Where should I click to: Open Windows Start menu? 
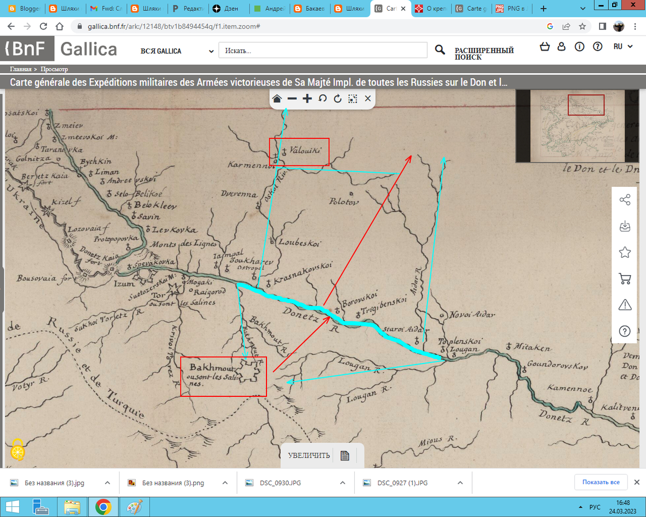tap(12, 507)
